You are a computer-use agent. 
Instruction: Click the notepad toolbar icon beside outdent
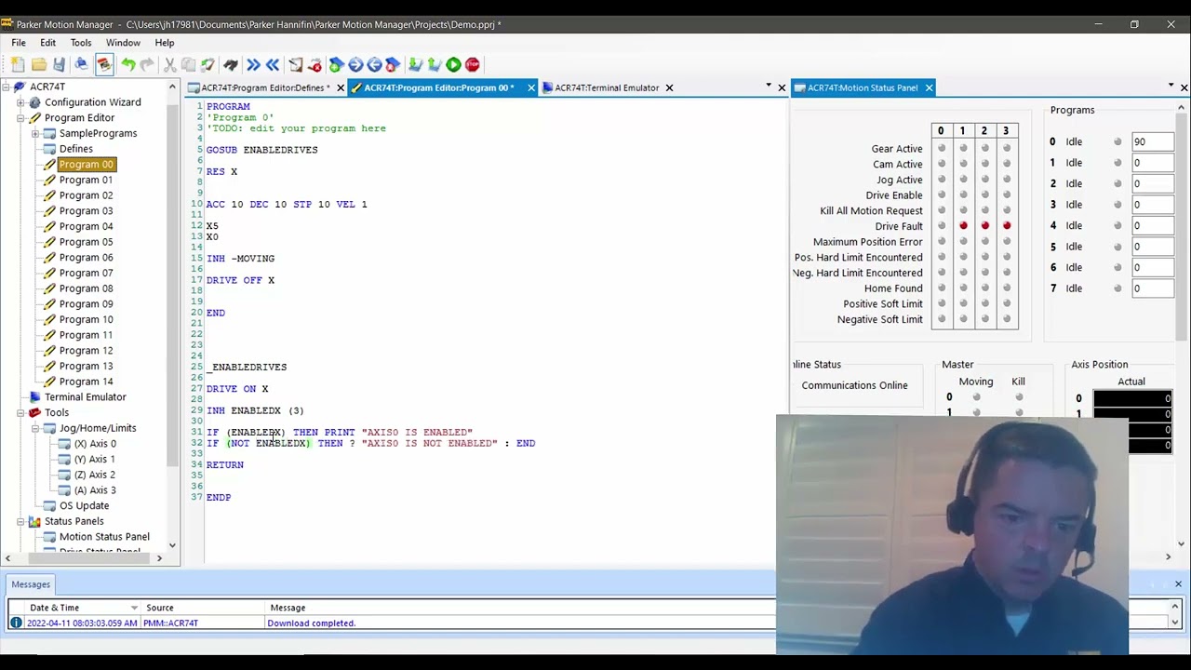coord(295,64)
